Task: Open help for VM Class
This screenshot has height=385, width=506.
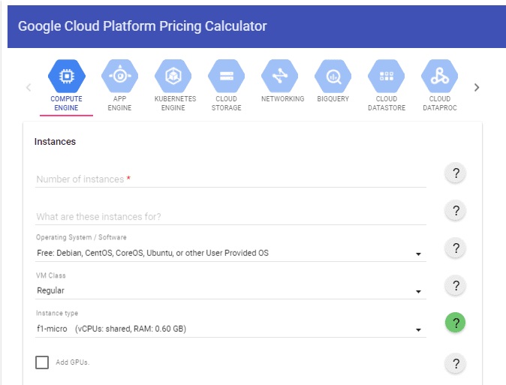Action: click(456, 286)
